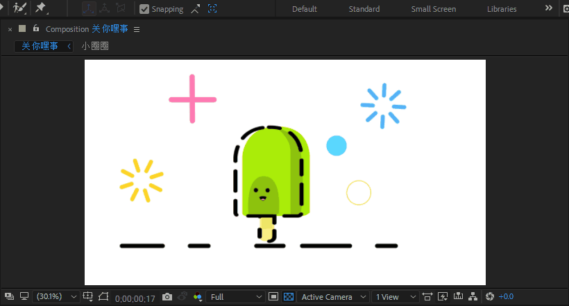
Task: Click the +0.0 exposure value
Action: pyautogui.click(x=506, y=296)
